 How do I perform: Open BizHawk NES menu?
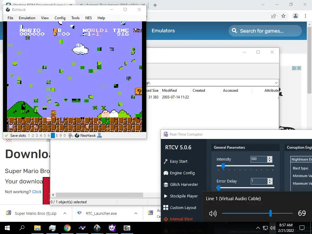click(89, 18)
